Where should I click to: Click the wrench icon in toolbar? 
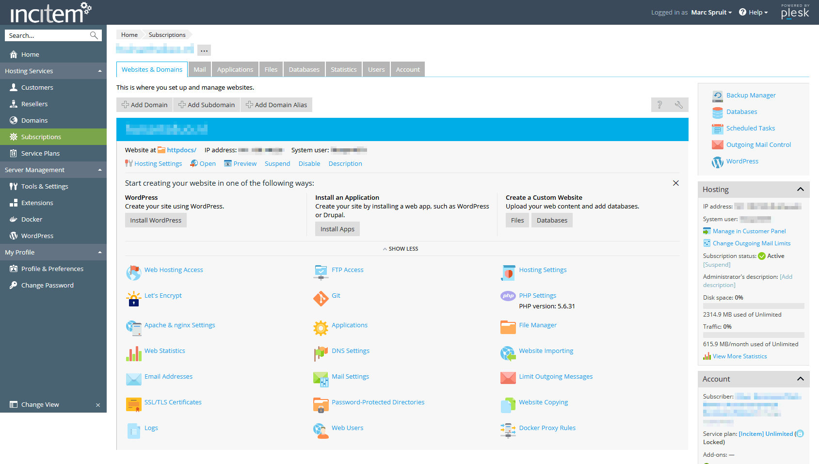pyautogui.click(x=678, y=105)
